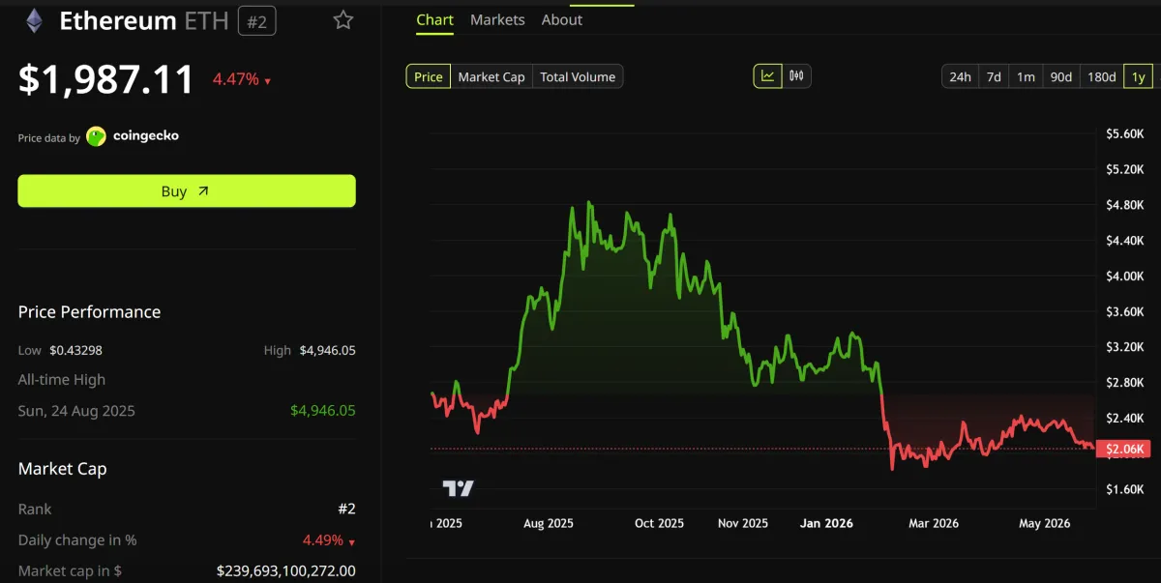The image size is (1161, 583).
Task: Click the High $4,946.05 value
Action: 327,350
